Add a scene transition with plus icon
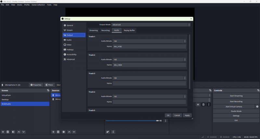 click(x=198, y=104)
